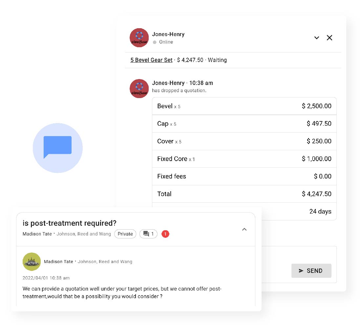This screenshot has height=327, width=364.
Task: Select the Cap x 5 quotation row
Action: (244, 124)
